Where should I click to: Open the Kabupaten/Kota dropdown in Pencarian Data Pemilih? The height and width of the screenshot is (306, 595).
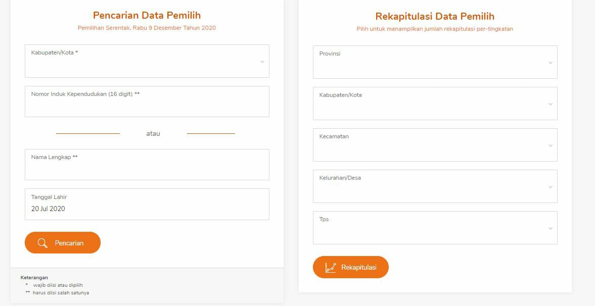pyautogui.click(x=147, y=61)
